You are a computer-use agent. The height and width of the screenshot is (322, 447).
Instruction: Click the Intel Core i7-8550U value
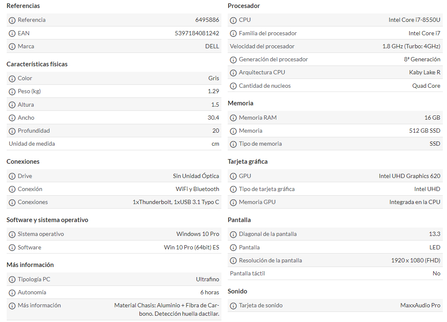[415, 20]
